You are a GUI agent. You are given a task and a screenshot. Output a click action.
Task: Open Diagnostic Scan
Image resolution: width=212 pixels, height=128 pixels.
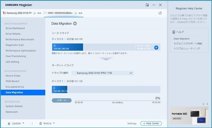click(x=15, y=45)
